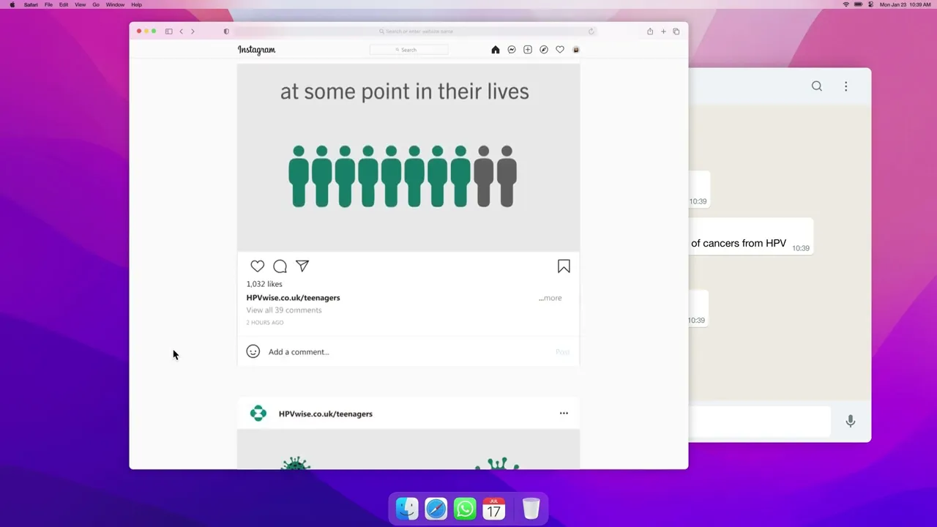This screenshot has height=527, width=937.
Task: Focus the Add a comment field
Action: 299,352
